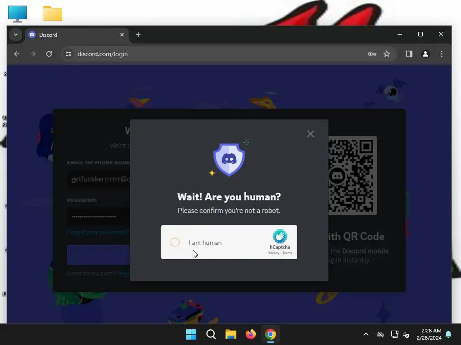
Task: Open the Windows Start menu
Action: click(191, 334)
